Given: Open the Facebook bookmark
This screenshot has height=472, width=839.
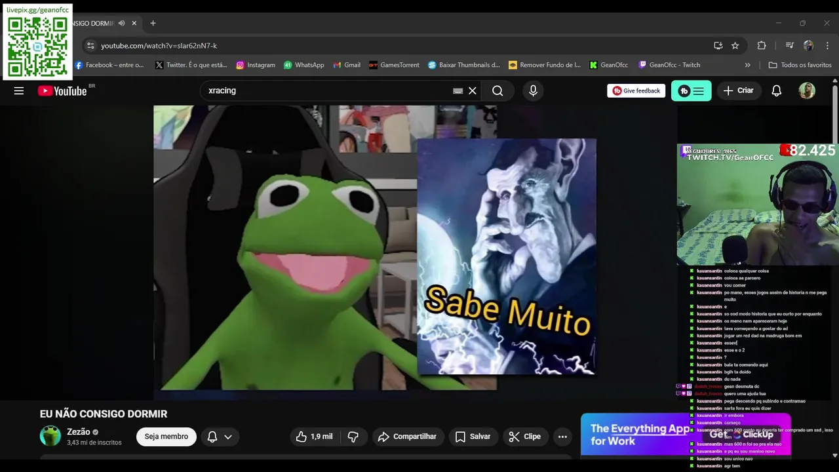Looking at the screenshot, I should (109, 65).
